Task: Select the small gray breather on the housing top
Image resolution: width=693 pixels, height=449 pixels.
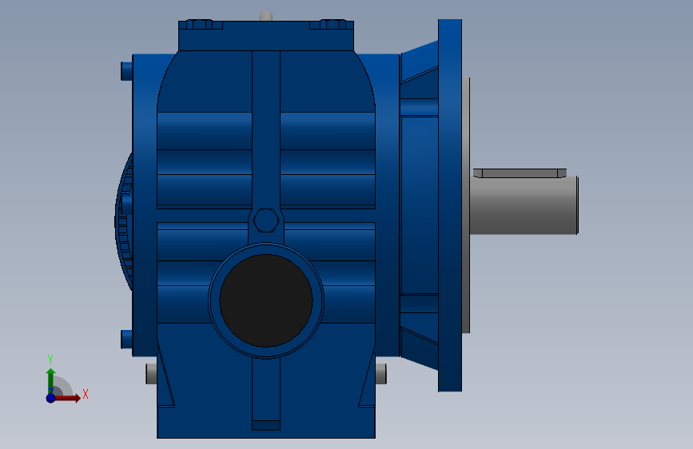Action: 265,16
